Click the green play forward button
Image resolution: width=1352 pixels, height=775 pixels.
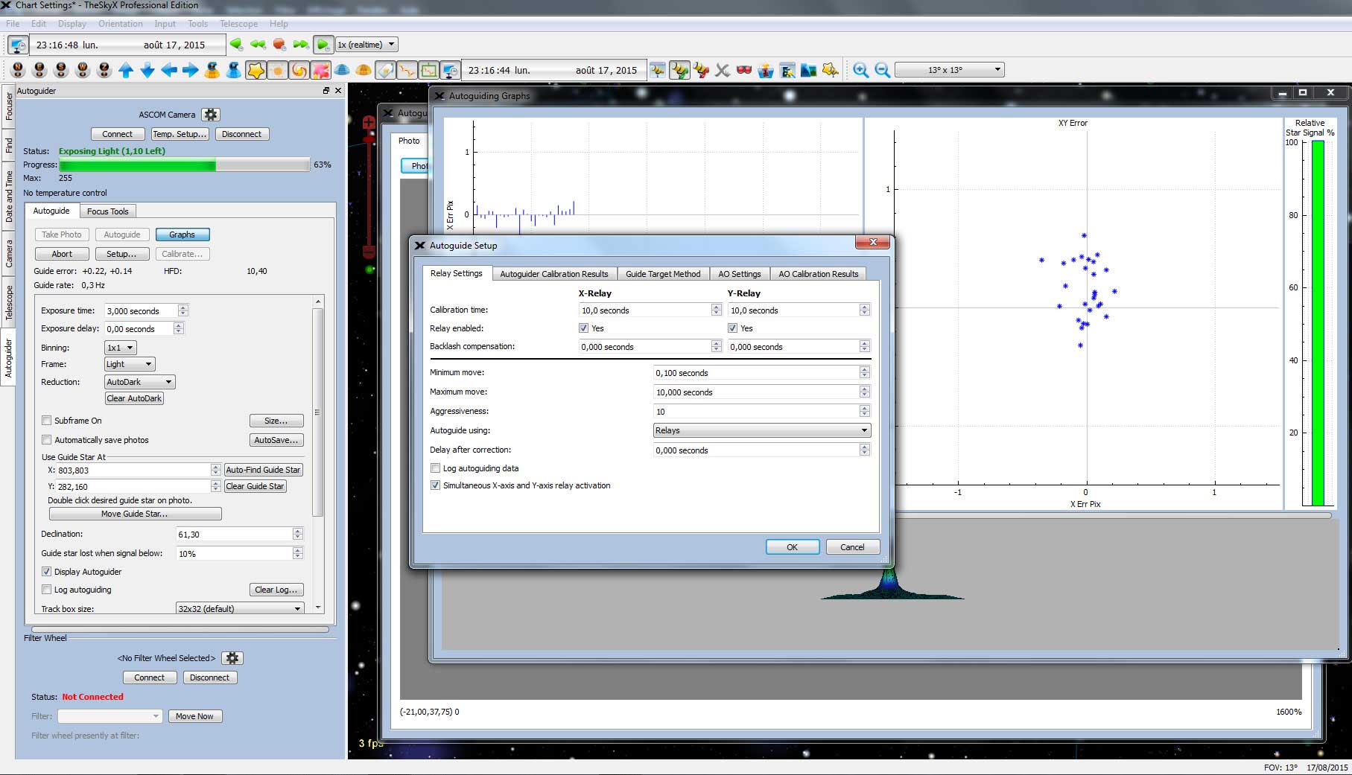click(x=323, y=45)
